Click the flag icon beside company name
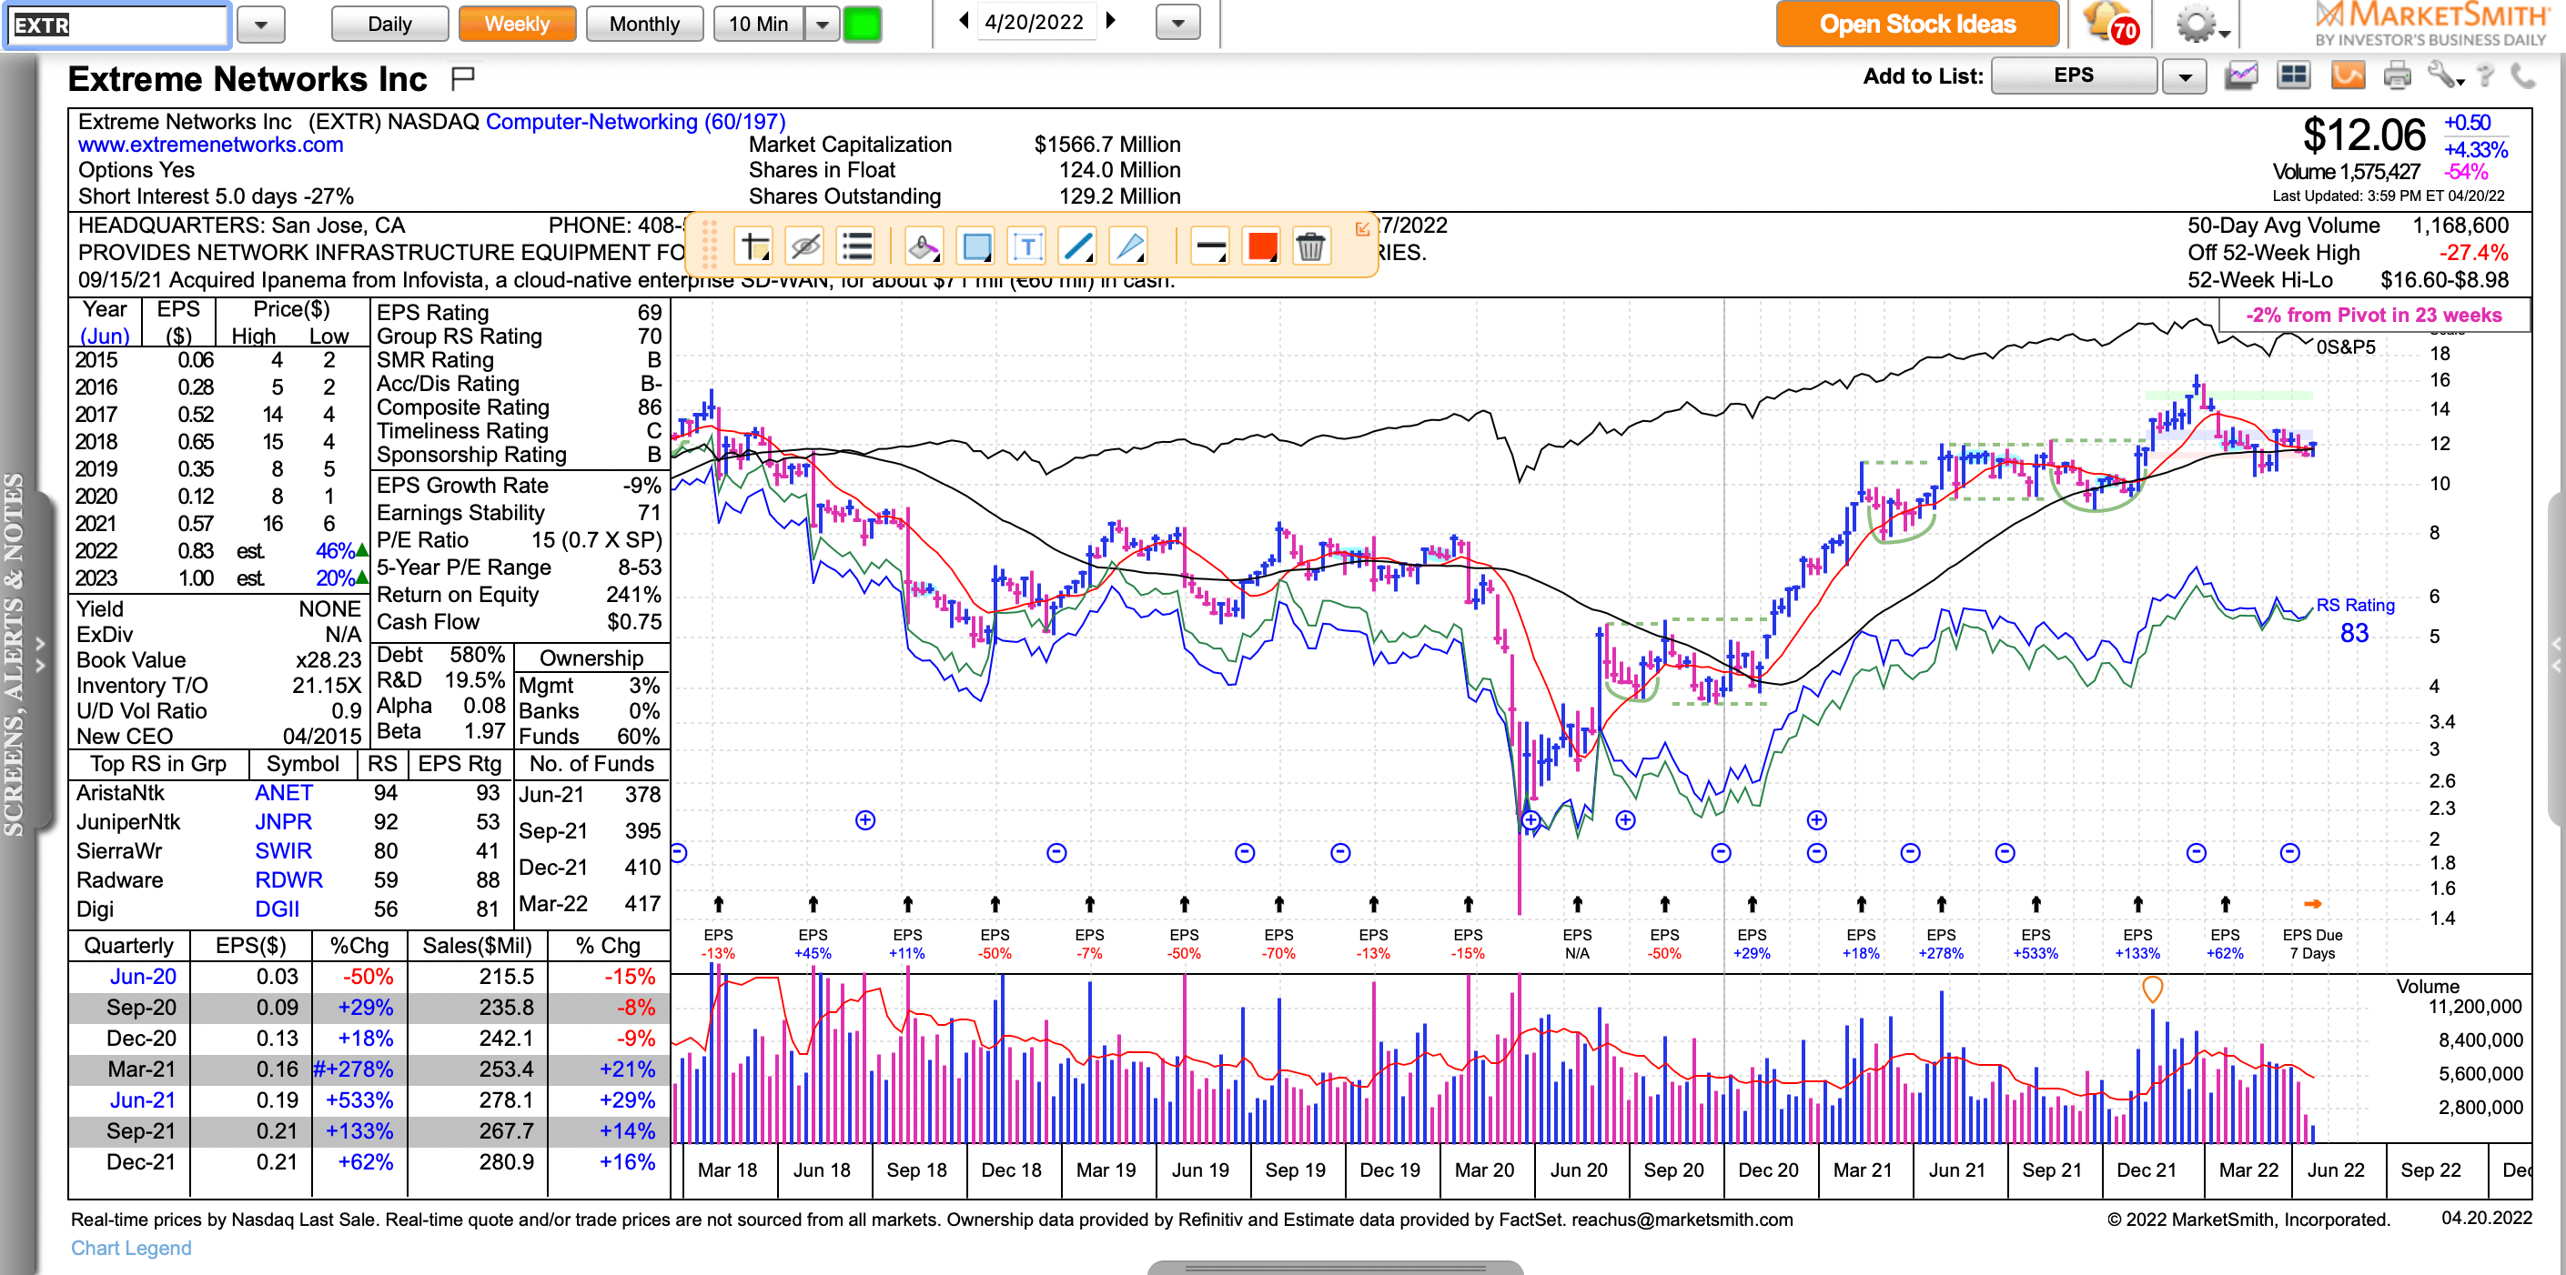Screen dimensions: 2566x1275 click(x=463, y=76)
